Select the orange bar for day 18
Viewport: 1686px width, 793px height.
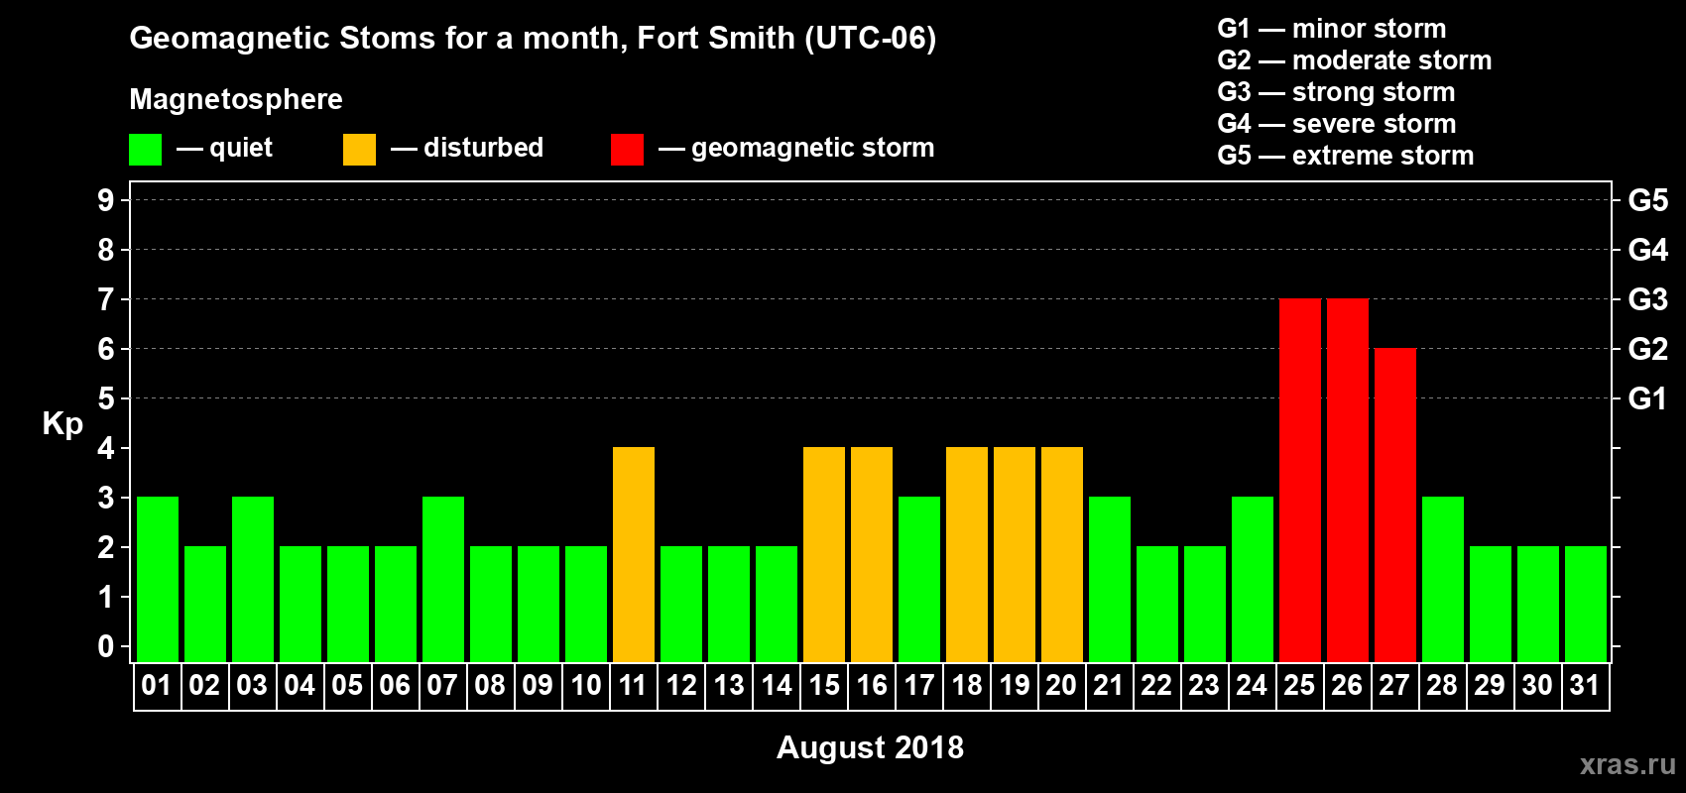tap(967, 554)
